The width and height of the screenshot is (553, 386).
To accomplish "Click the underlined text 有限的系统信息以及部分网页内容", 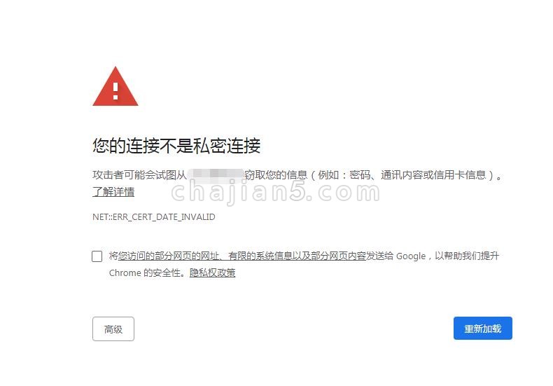I will [x=297, y=256].
